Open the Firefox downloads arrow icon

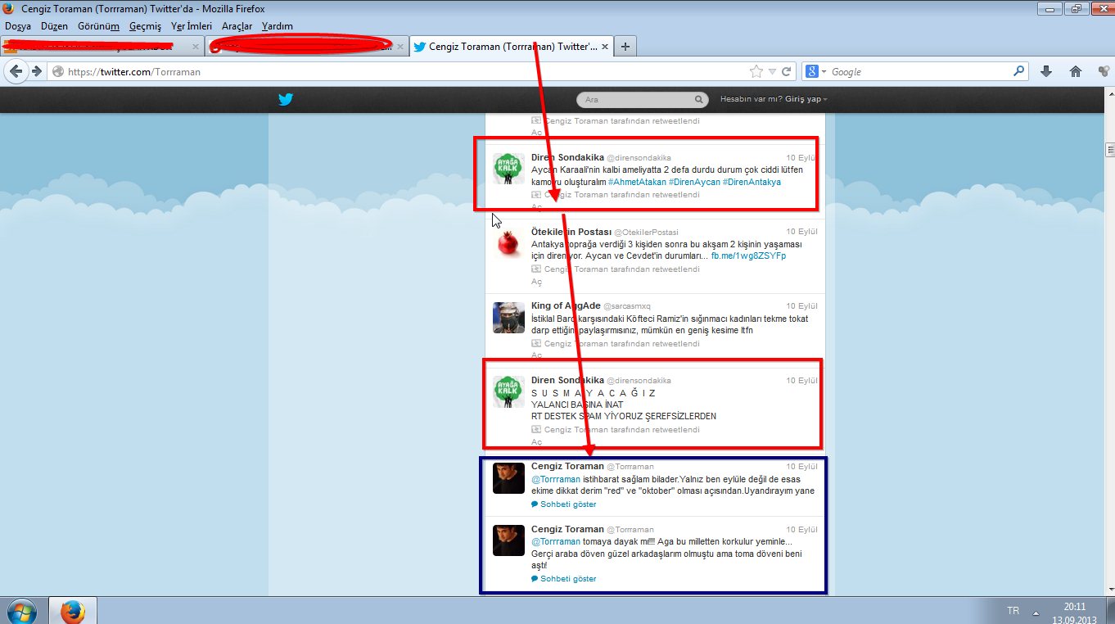(1045, 72)
